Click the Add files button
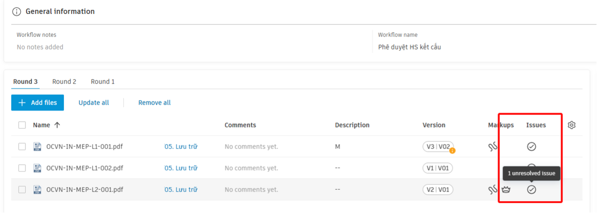597x213 pixels. (x=38, y=103)
